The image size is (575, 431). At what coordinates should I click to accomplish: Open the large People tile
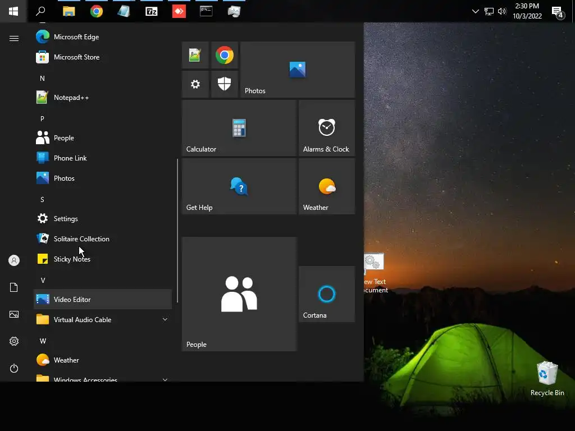click(239, 294)
